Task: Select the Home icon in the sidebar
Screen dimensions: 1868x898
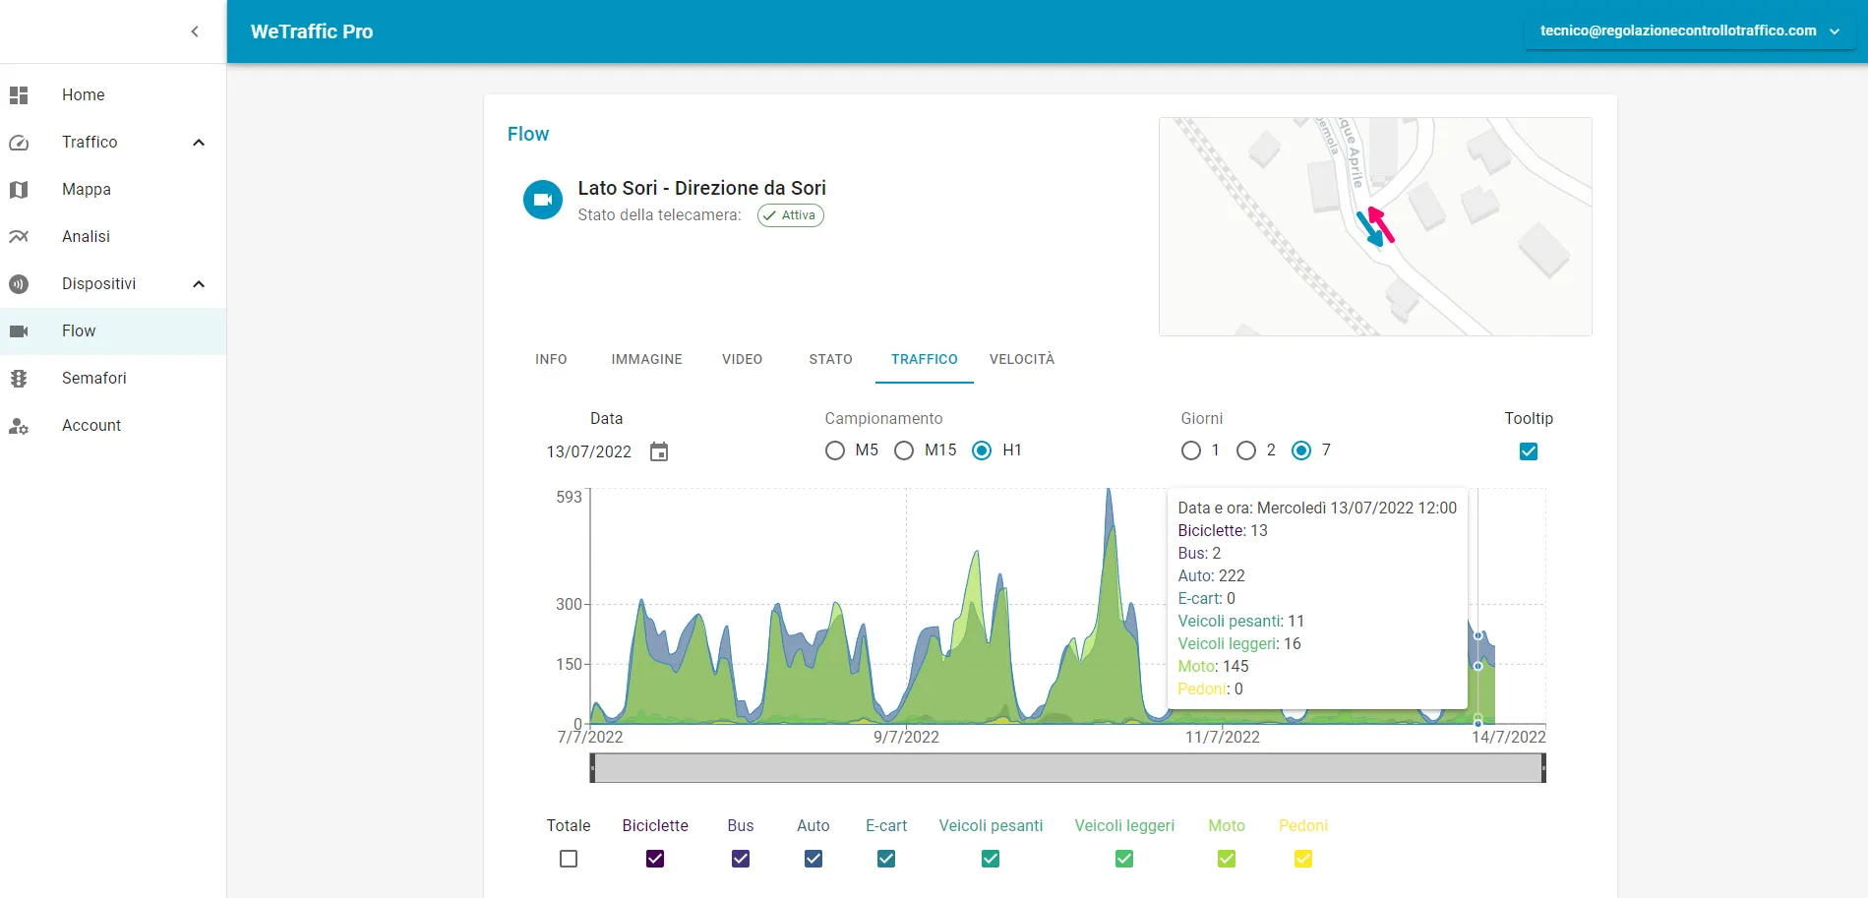Action: [x=20, y=94]
